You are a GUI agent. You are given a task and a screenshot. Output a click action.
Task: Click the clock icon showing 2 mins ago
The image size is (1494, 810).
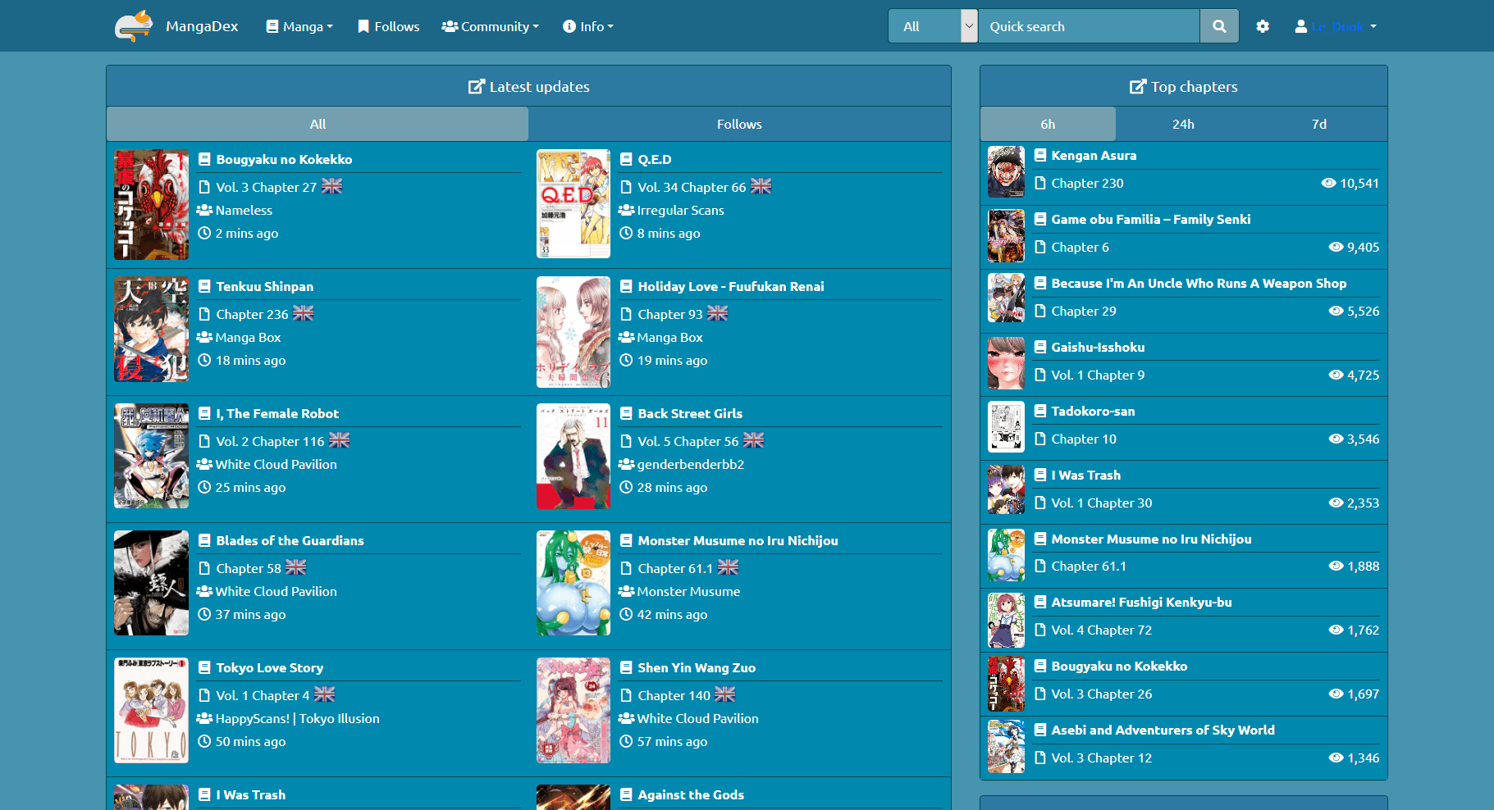coord(204,233)
